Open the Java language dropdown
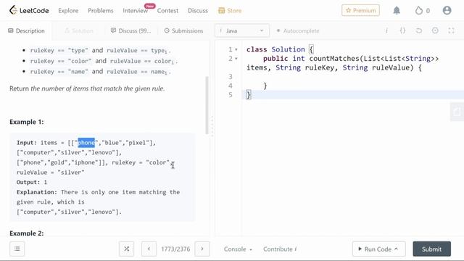Viewport: 464px width, 261px height. 241,30
